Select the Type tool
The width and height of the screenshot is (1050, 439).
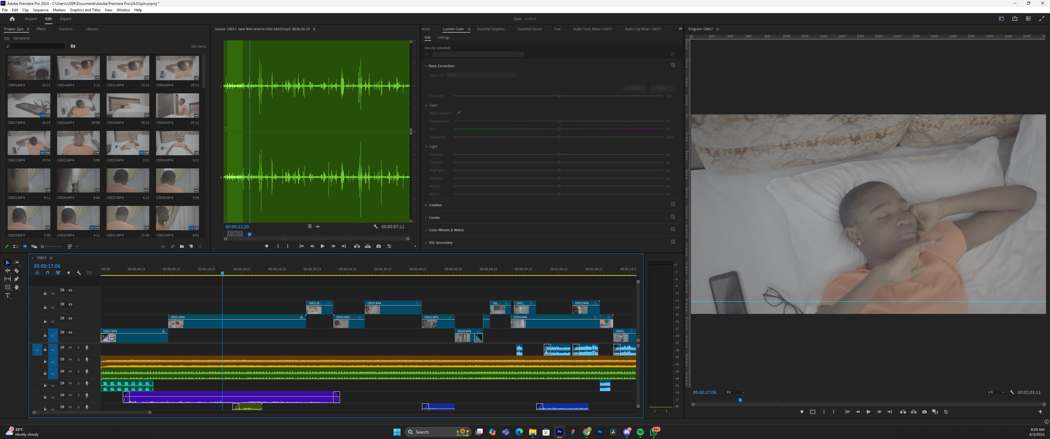click(x=7, y=296)
